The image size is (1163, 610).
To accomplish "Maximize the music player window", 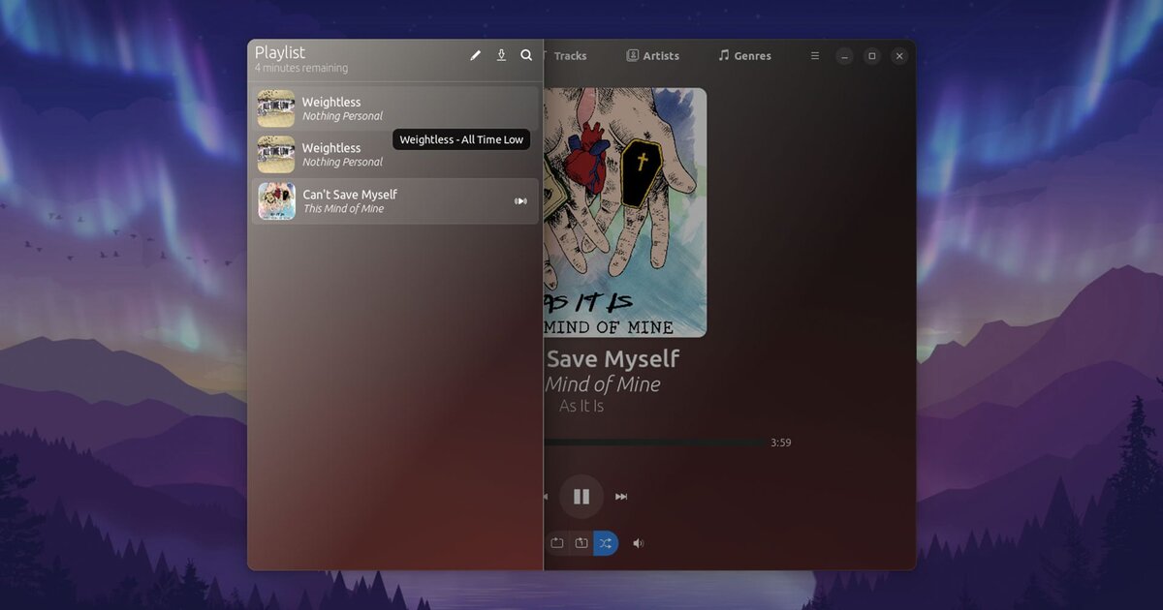I will (x=872, y=56).
